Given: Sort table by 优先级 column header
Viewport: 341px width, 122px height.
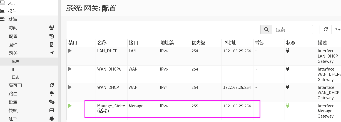Looking at the screenshot, I should pos(198,43).
